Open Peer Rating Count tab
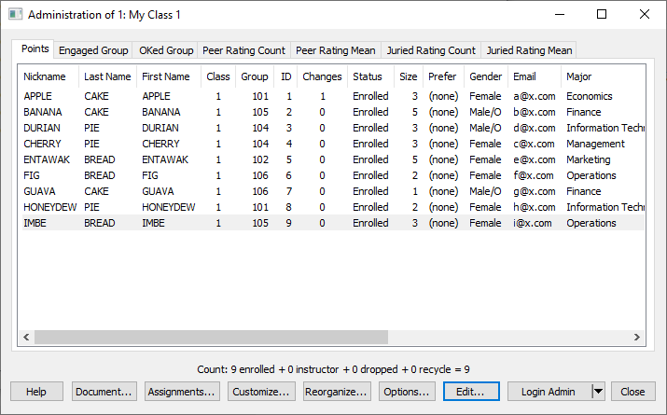 coord(243,50)
